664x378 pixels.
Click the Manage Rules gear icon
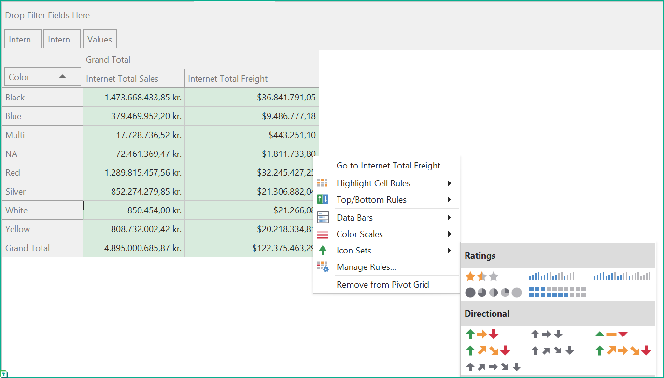pos(323,266)
